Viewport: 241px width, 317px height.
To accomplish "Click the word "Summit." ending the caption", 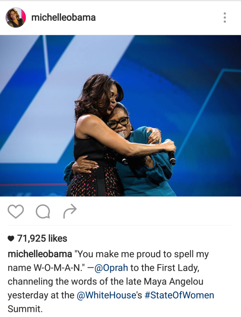I will click(25, 309).
